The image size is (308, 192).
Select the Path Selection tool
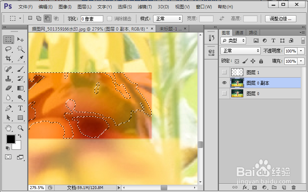(x=8, y=118)
